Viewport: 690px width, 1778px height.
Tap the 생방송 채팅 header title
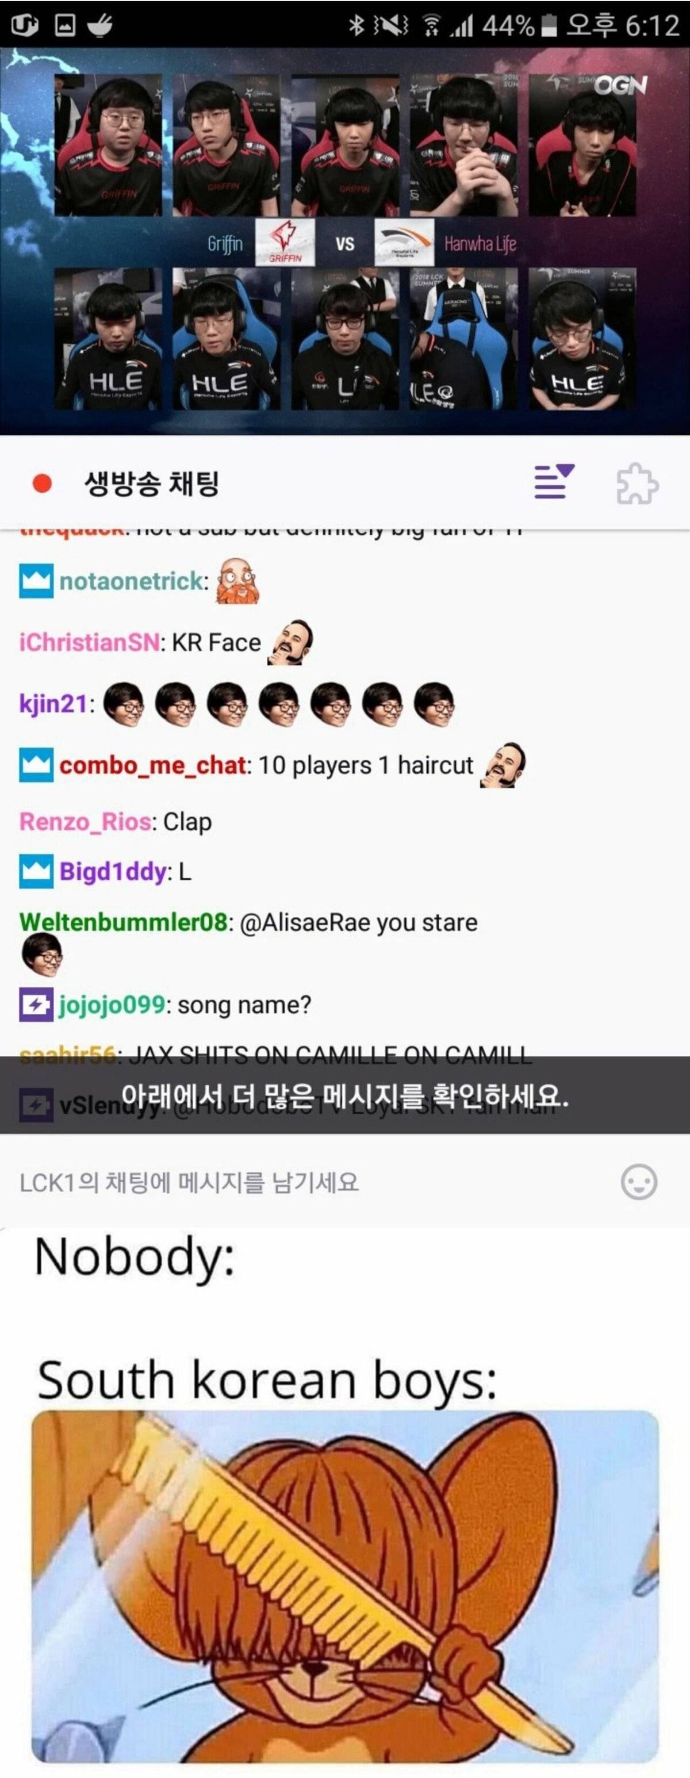[151, 483]
